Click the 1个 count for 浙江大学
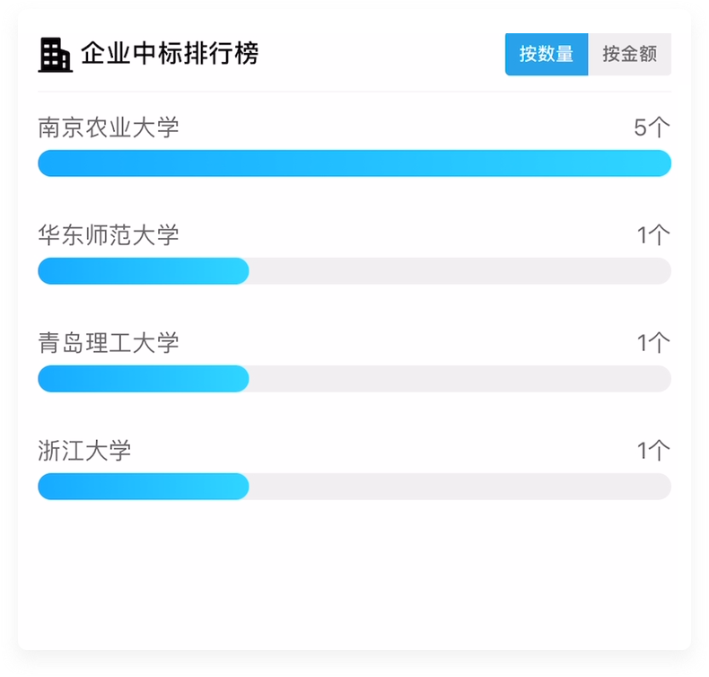709x677 pixels. point(653,451)
